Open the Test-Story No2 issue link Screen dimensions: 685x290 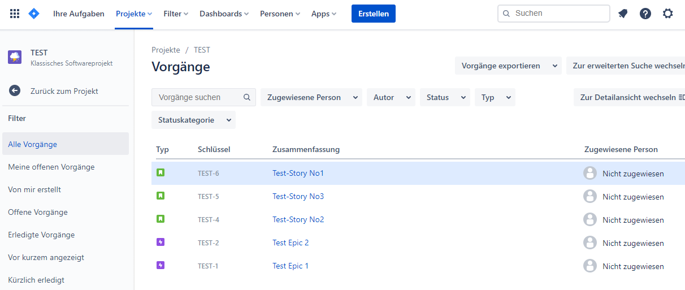298,219
